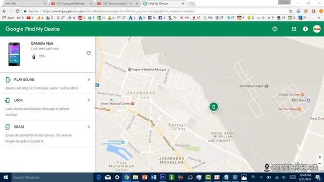Select the Airmen Mess map pin
This screenshot has height=182, width=324.
299,109
